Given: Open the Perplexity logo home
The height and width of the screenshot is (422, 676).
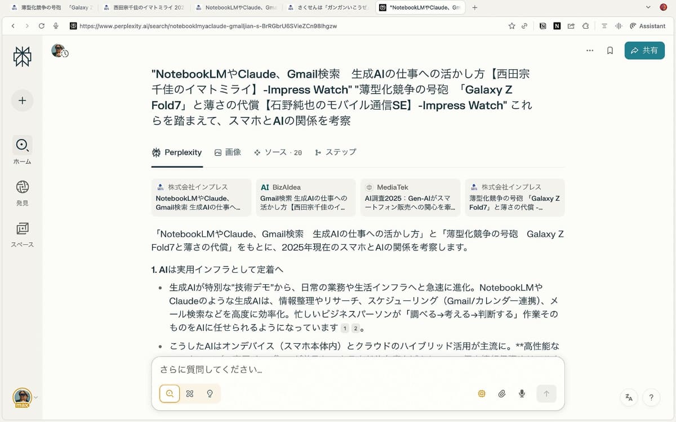Looking at the screenshot, I should click(22, 57).
